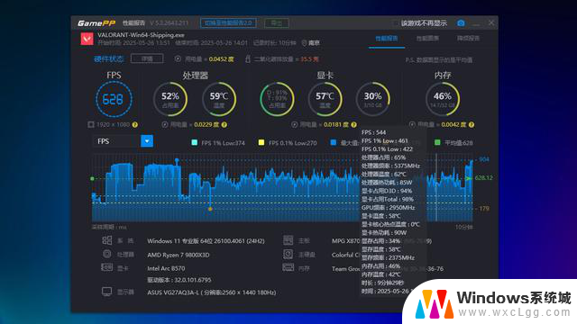Screen dimensions: 577x324
Task: Click the graphics card icon beside Intel Arc B570
Action: pos(106,268)
